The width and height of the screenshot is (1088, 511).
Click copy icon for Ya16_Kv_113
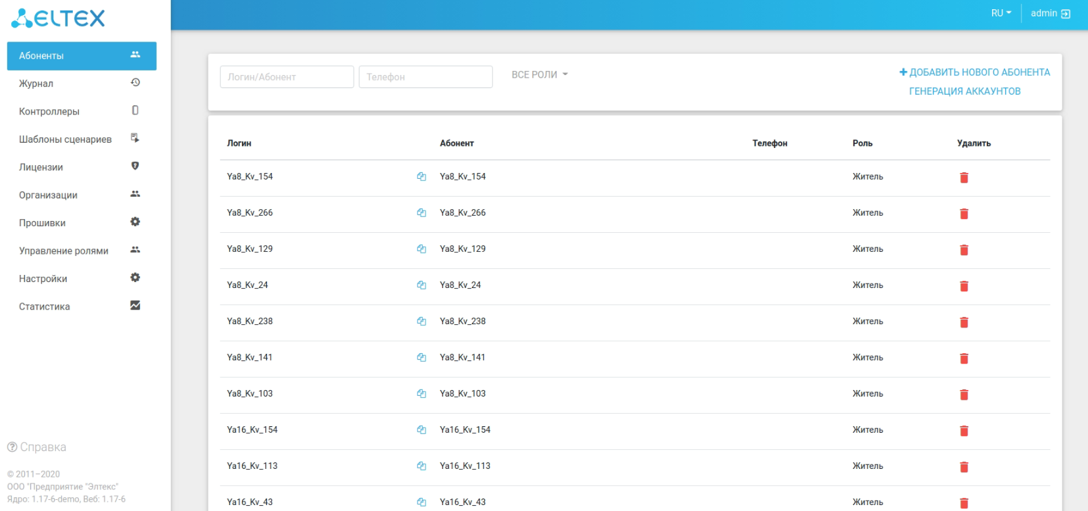click(x=421, y=466)
